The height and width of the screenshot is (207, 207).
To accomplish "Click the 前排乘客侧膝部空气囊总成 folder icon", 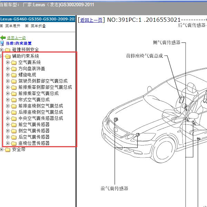I will pyautogui.click(x=14, y=87).
